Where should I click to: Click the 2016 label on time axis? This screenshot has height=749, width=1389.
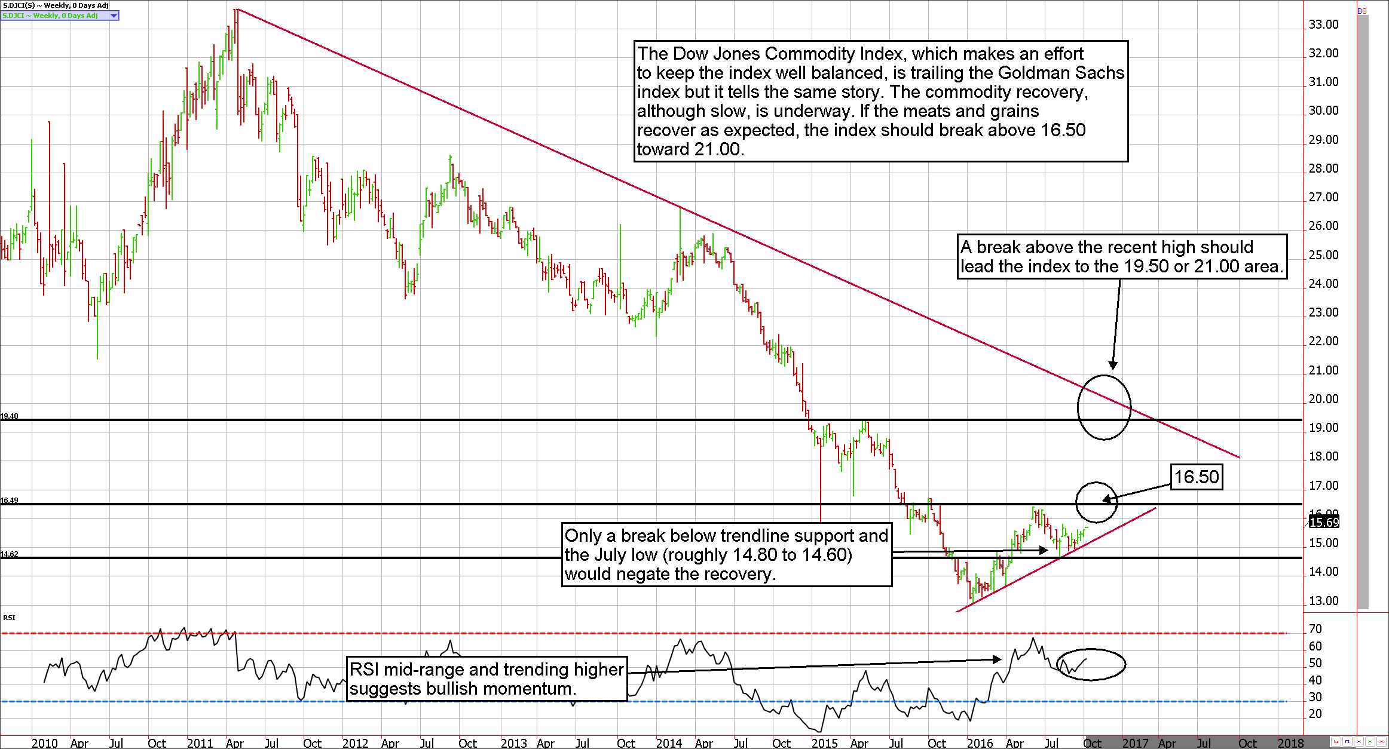[980, 743]
